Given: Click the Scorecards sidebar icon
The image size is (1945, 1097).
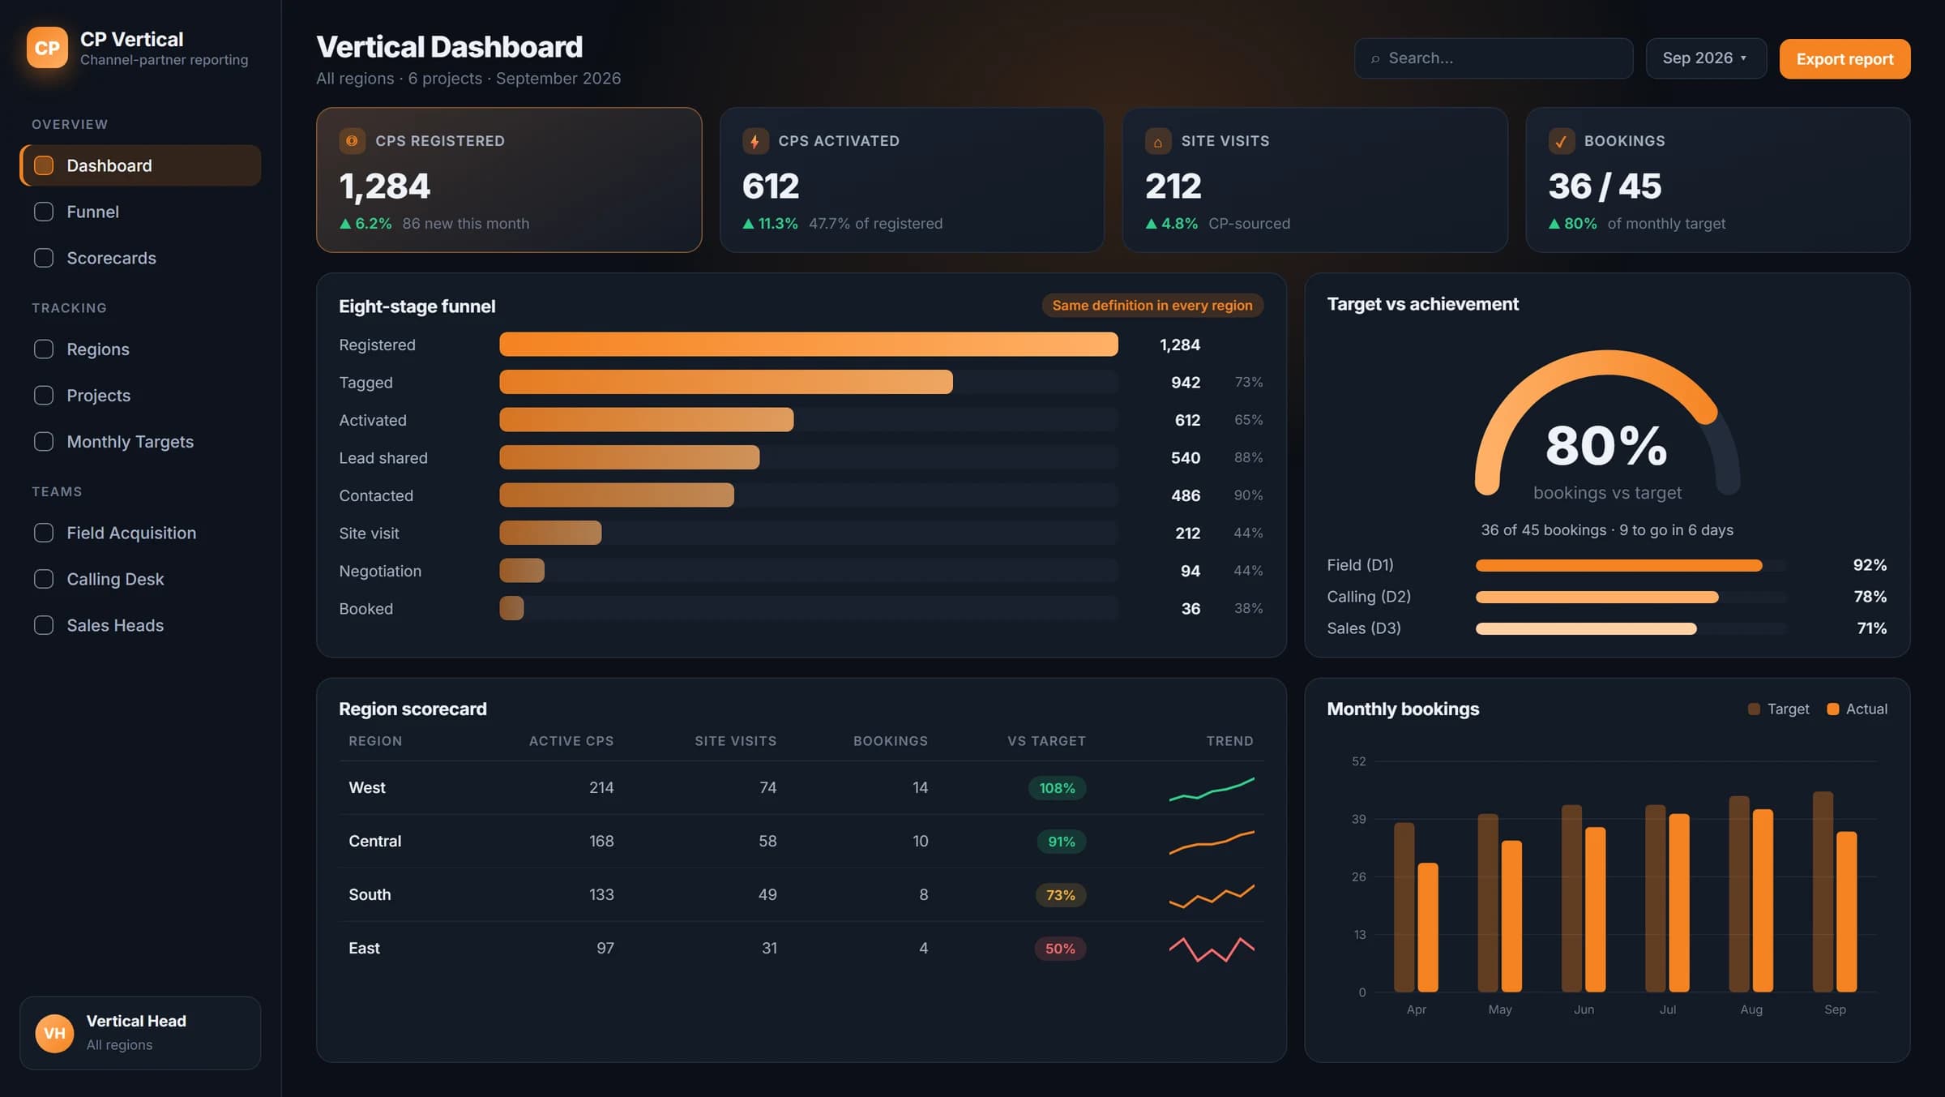Looking at the screenshot, I should click(44, 258).
